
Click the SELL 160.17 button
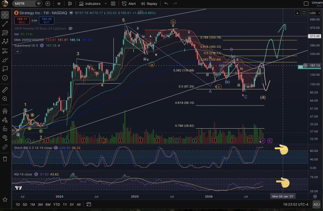pyautogui.click(x=22, y=20)
